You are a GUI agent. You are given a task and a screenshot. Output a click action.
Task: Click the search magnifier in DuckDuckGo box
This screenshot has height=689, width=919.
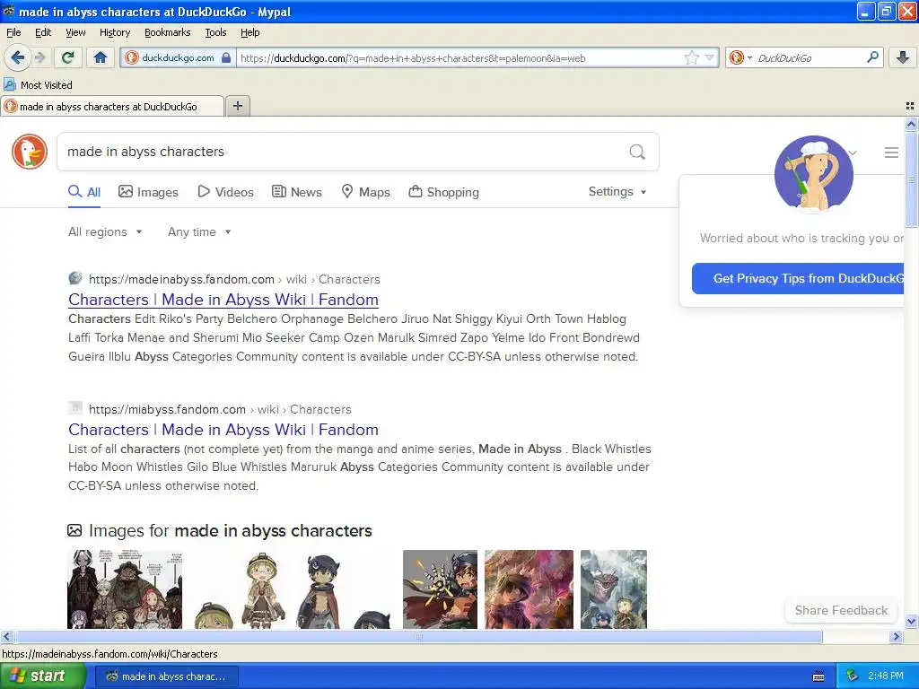point(637,152)
